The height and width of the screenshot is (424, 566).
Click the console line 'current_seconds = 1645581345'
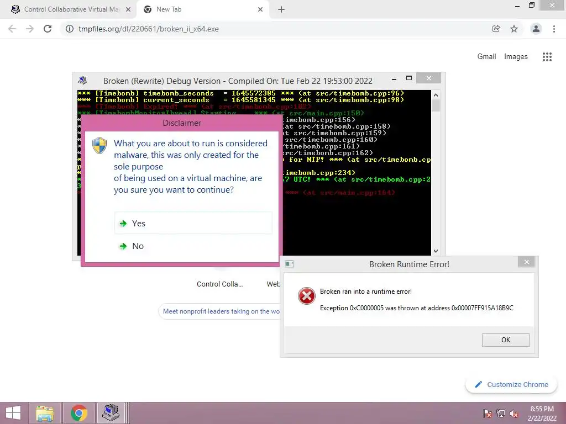coord(240,100)
